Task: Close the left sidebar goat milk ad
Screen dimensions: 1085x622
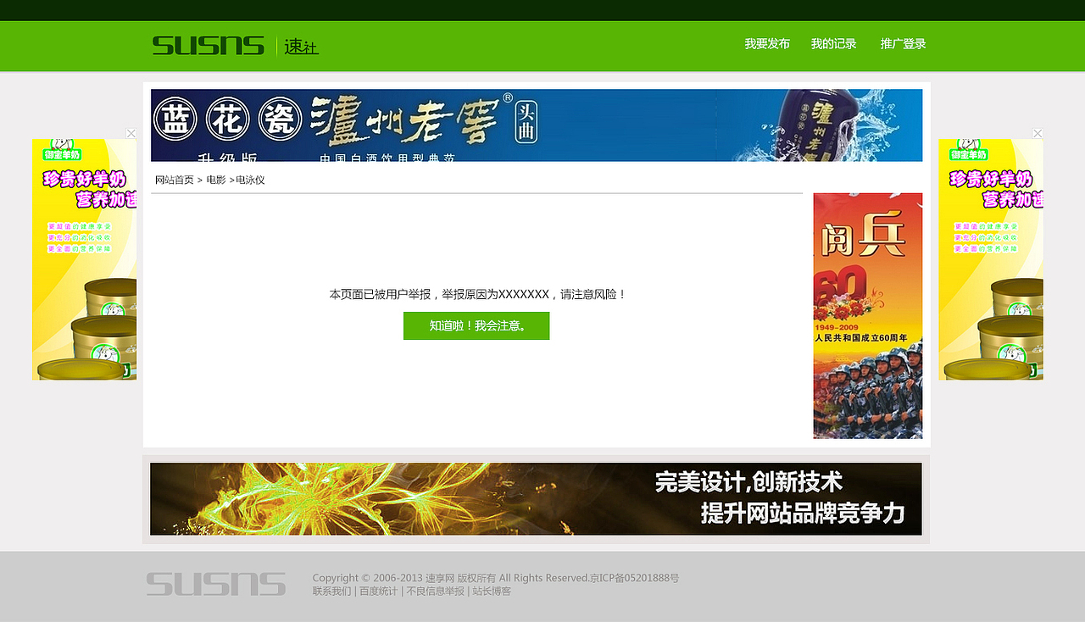Action: point(130,133)
